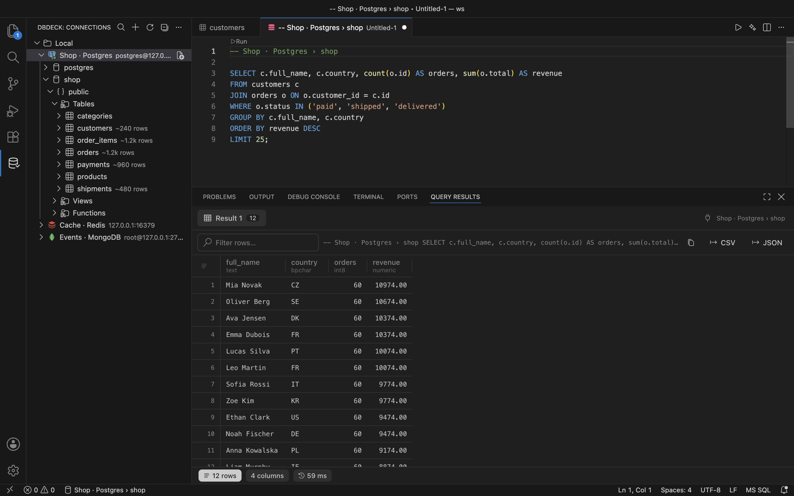The height and width of the screenshot is (496, 794).
Task: Collapse all connections tree icon
Action: tap(164, 27)
